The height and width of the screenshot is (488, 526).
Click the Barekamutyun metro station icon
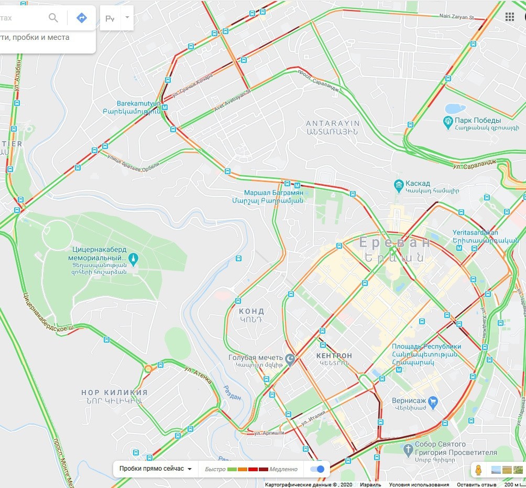tap(165, 108)
